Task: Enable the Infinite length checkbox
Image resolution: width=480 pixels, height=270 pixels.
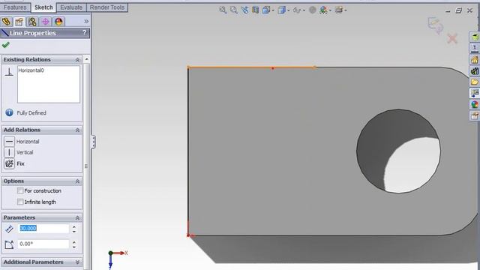Action: tap(20, 202)
